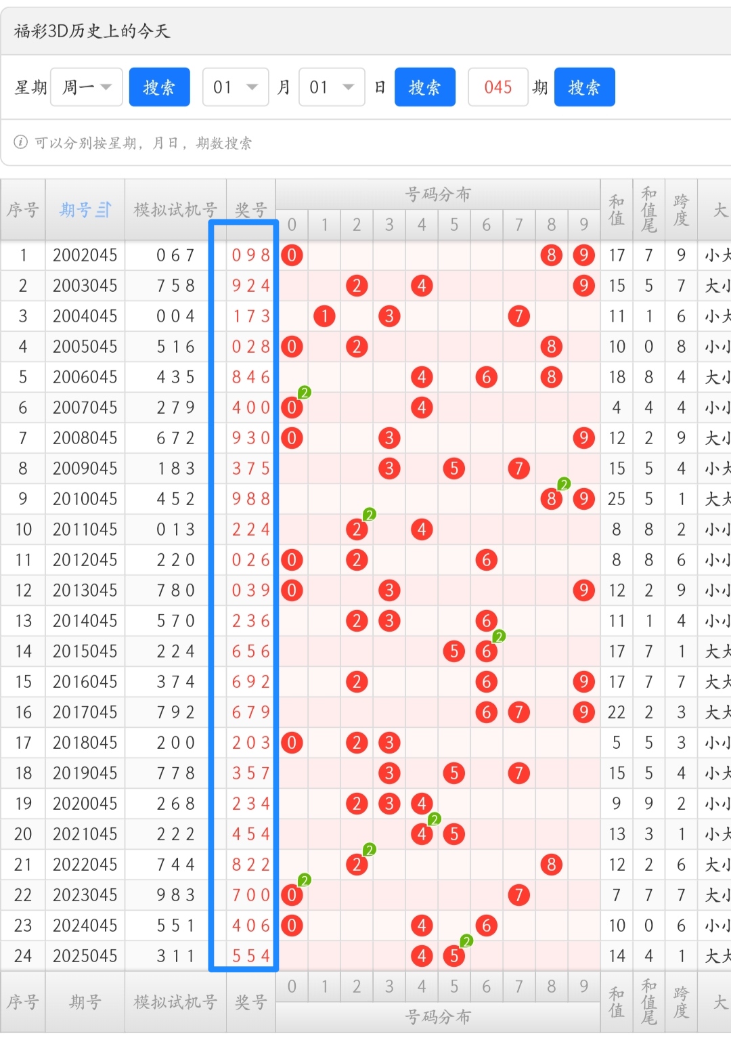Click prize number 173 in row 3
The height and width of the screenshot is (1040, 731).
[251, 316]
